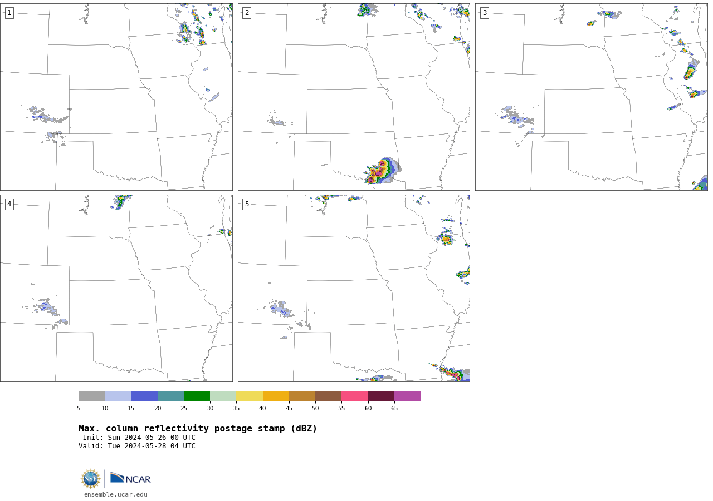This screenshot has height=501, width=713.
Task: Click the colorbar tick label '5'
Action: 79,409
